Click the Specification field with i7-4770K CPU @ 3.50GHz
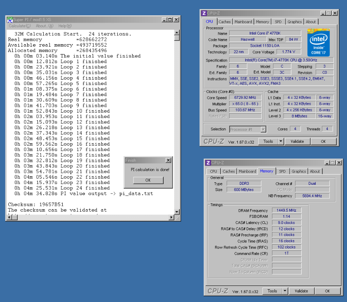The height and width of the screenshot is (302, 347). [281, 60]
